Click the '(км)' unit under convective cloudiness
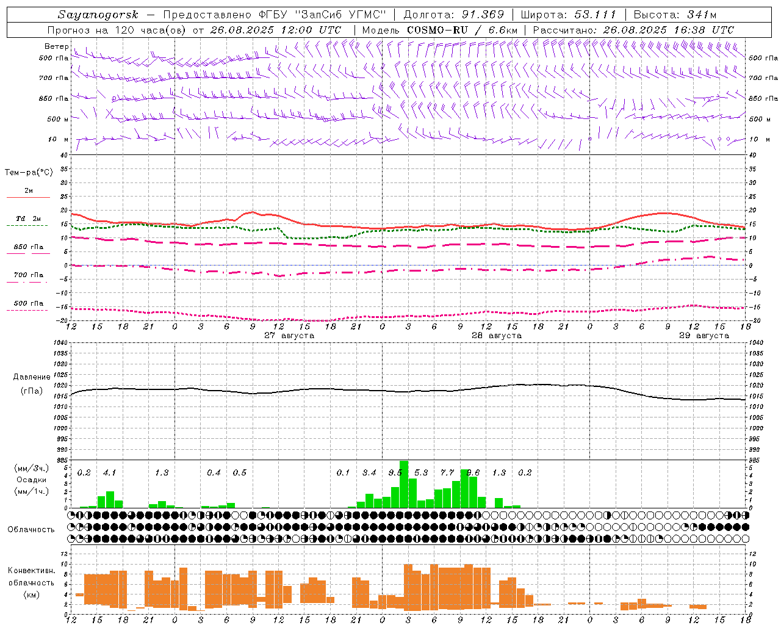This screenshot has height=625, width=781. coord(32,594)
